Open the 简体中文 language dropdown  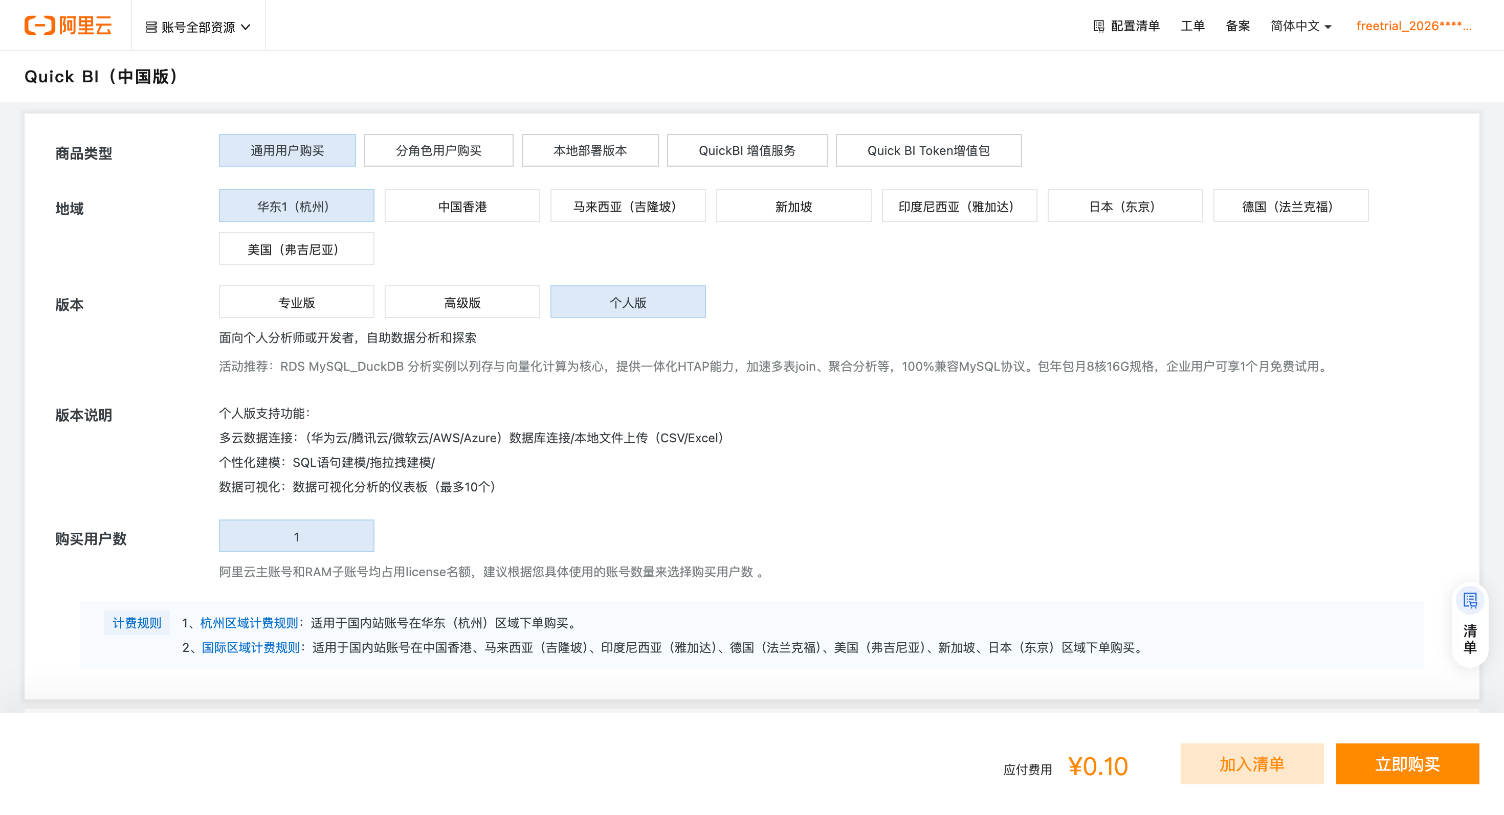click(1300, 26)
